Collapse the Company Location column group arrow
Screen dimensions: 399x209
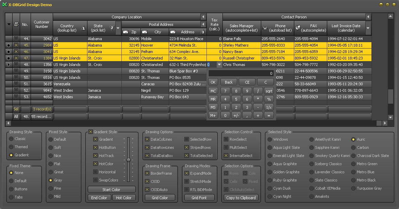[203, 17]
